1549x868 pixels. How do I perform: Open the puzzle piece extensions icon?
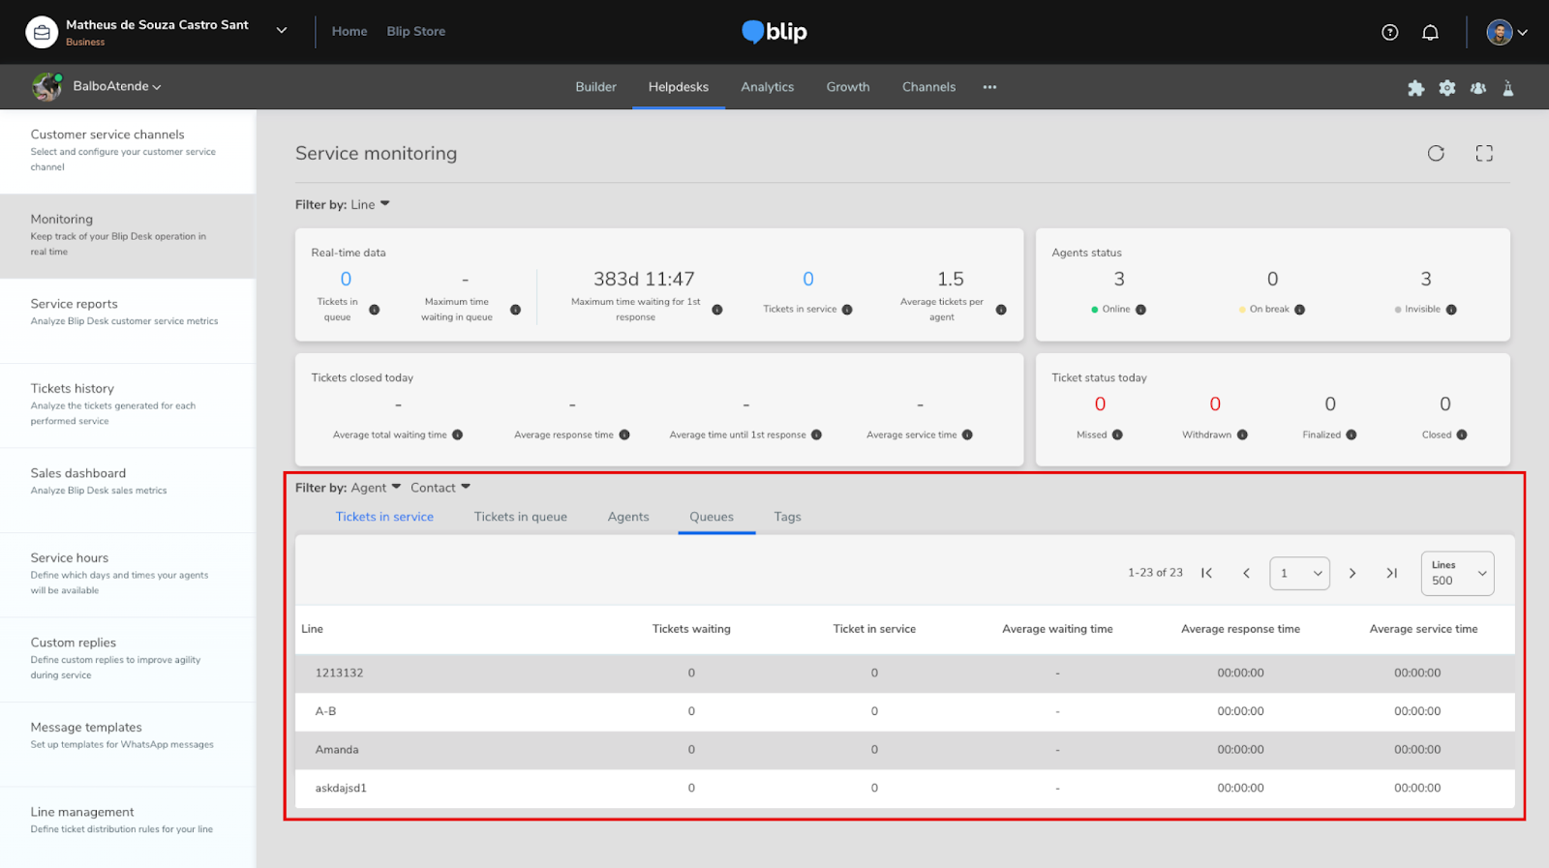[x=1415, y=88]
